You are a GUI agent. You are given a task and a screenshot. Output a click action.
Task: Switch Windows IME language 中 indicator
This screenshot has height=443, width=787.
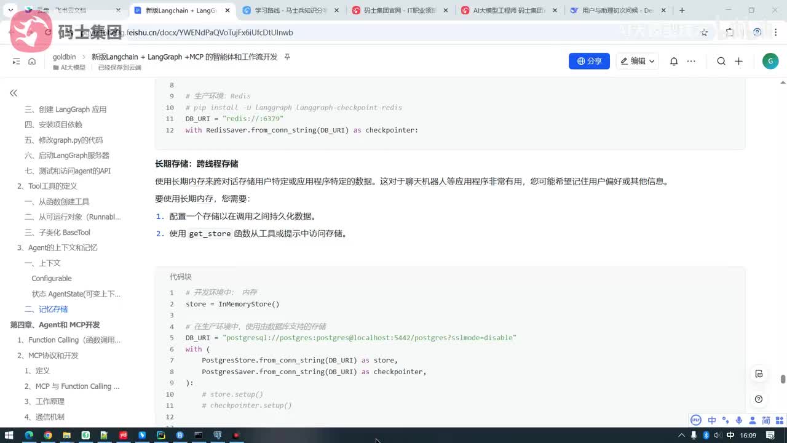pos(730,435)
